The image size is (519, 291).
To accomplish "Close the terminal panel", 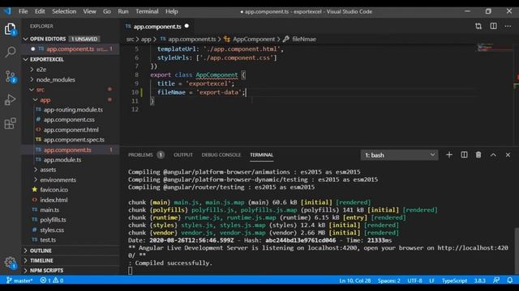I will click(508, 154).
